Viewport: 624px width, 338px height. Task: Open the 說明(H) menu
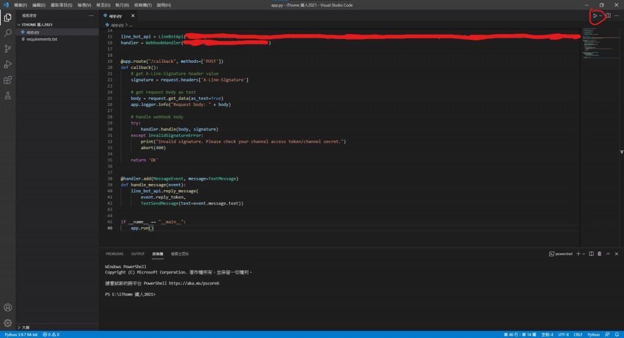pos(163,5)
